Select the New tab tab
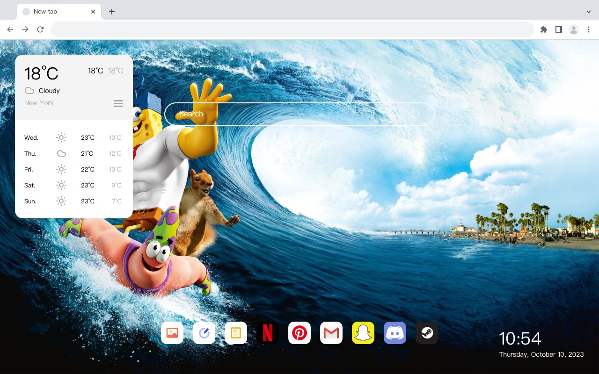The height and width of the screenshot is (374, 599). point(58,12)
